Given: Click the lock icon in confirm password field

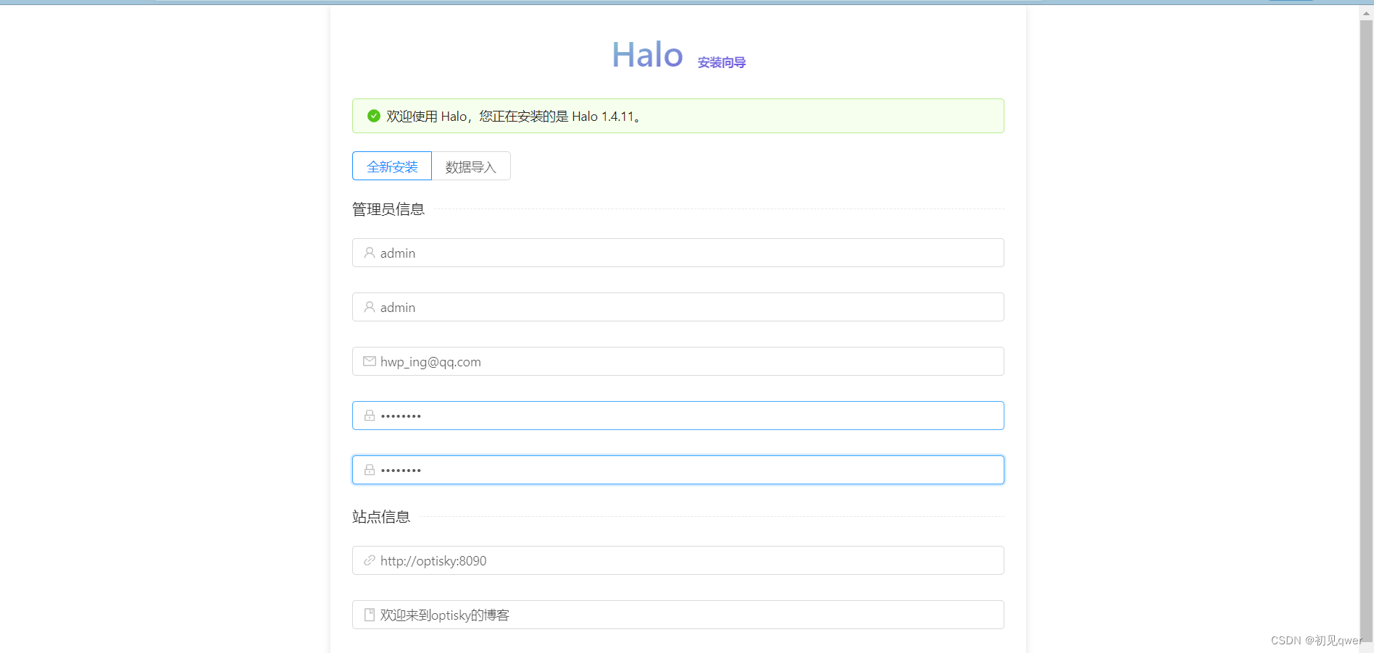Looking at the screenshot, I should [x=370, y=470].
